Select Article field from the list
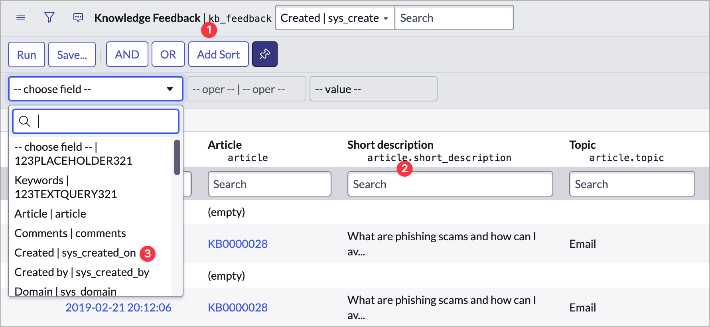The width and height of the screenshot is (710, 327). (50, 214)
